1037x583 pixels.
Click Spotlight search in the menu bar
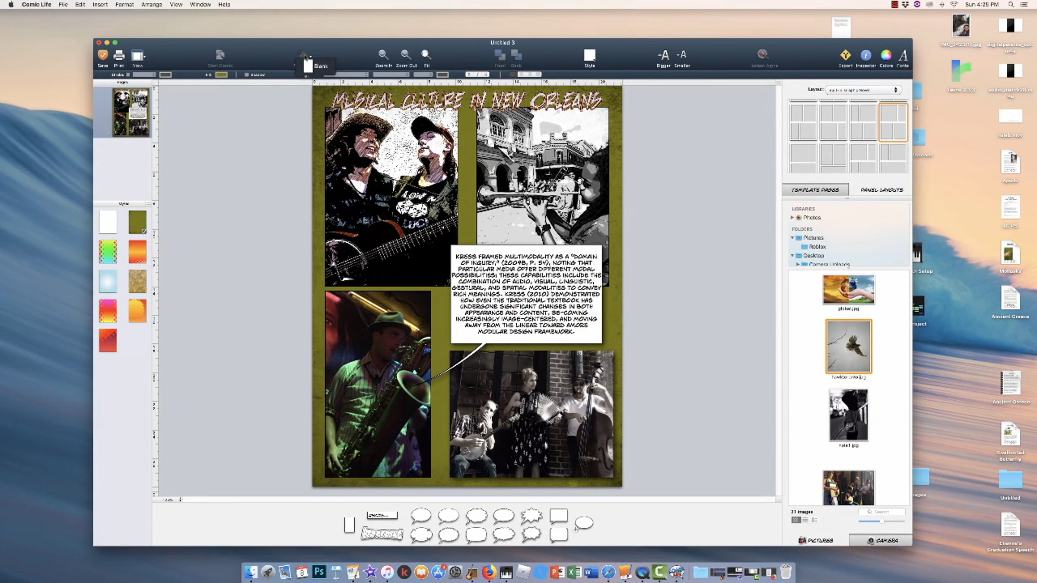tap(1011, 4)
